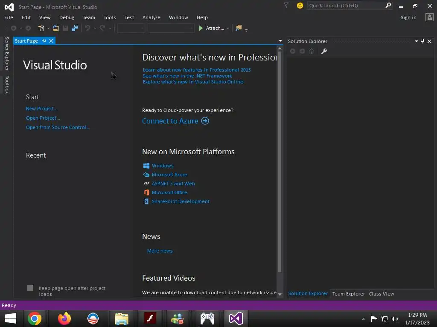This screenshot has width=437, height=327.
Task: Open the ASP.NET 5 and Web link
Action: click(x=173, y=184)
